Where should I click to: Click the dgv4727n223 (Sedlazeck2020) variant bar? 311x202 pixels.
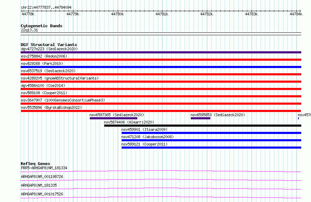[161, 52]
